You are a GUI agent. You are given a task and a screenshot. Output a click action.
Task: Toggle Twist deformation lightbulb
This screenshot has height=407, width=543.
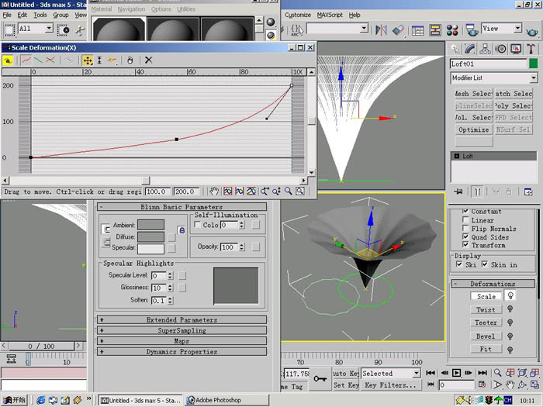(x=510, y=309)
